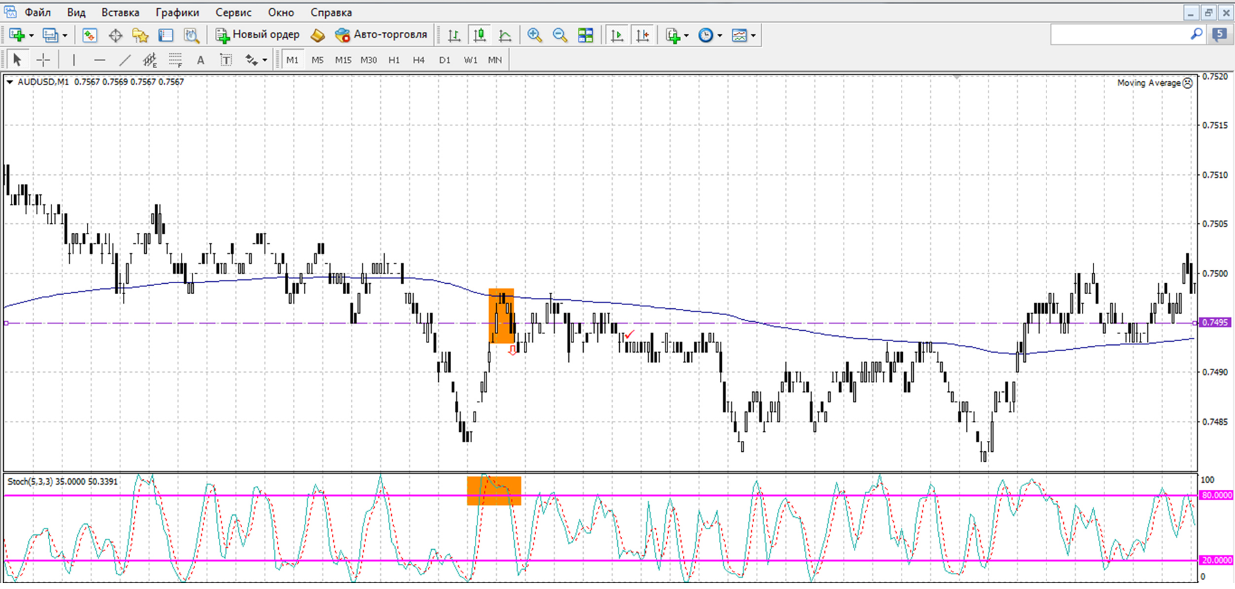Toggle the D1 timeframe button
Screen dimensions: 1235x589
coord(445,60)
